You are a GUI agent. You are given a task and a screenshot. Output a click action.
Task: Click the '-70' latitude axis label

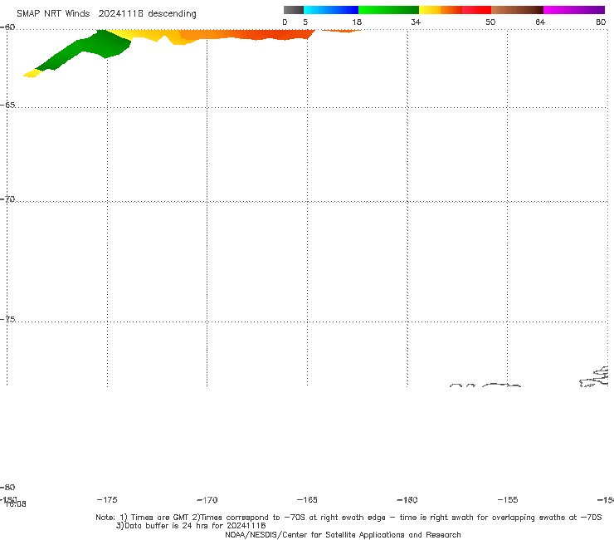[x=7, y=199]
